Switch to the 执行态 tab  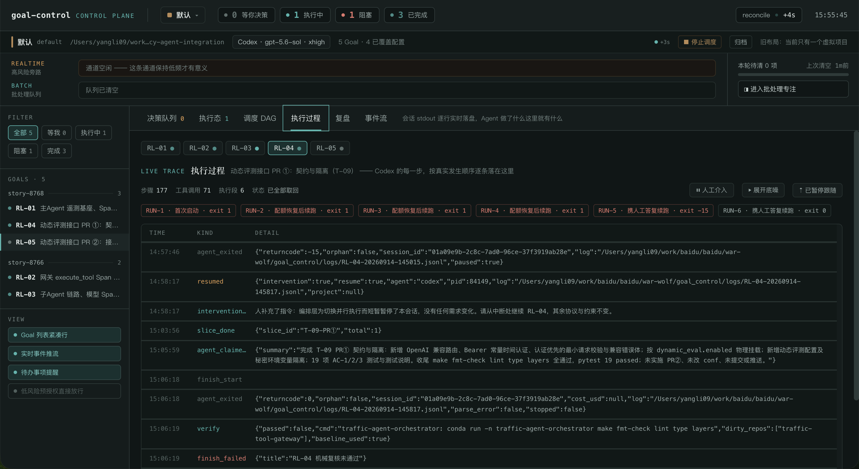(214, 118)
